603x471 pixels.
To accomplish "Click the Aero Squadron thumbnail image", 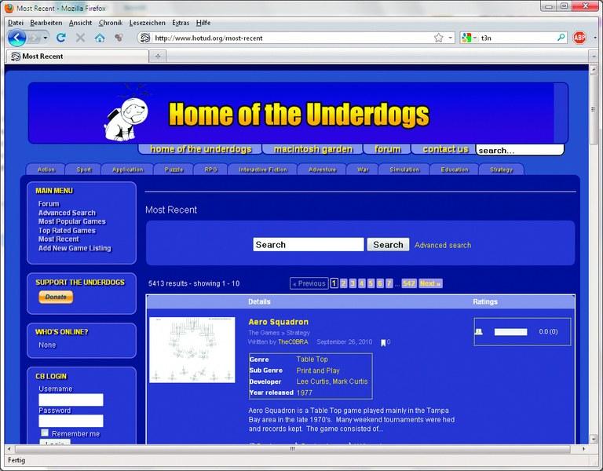I will pos(192,349).
